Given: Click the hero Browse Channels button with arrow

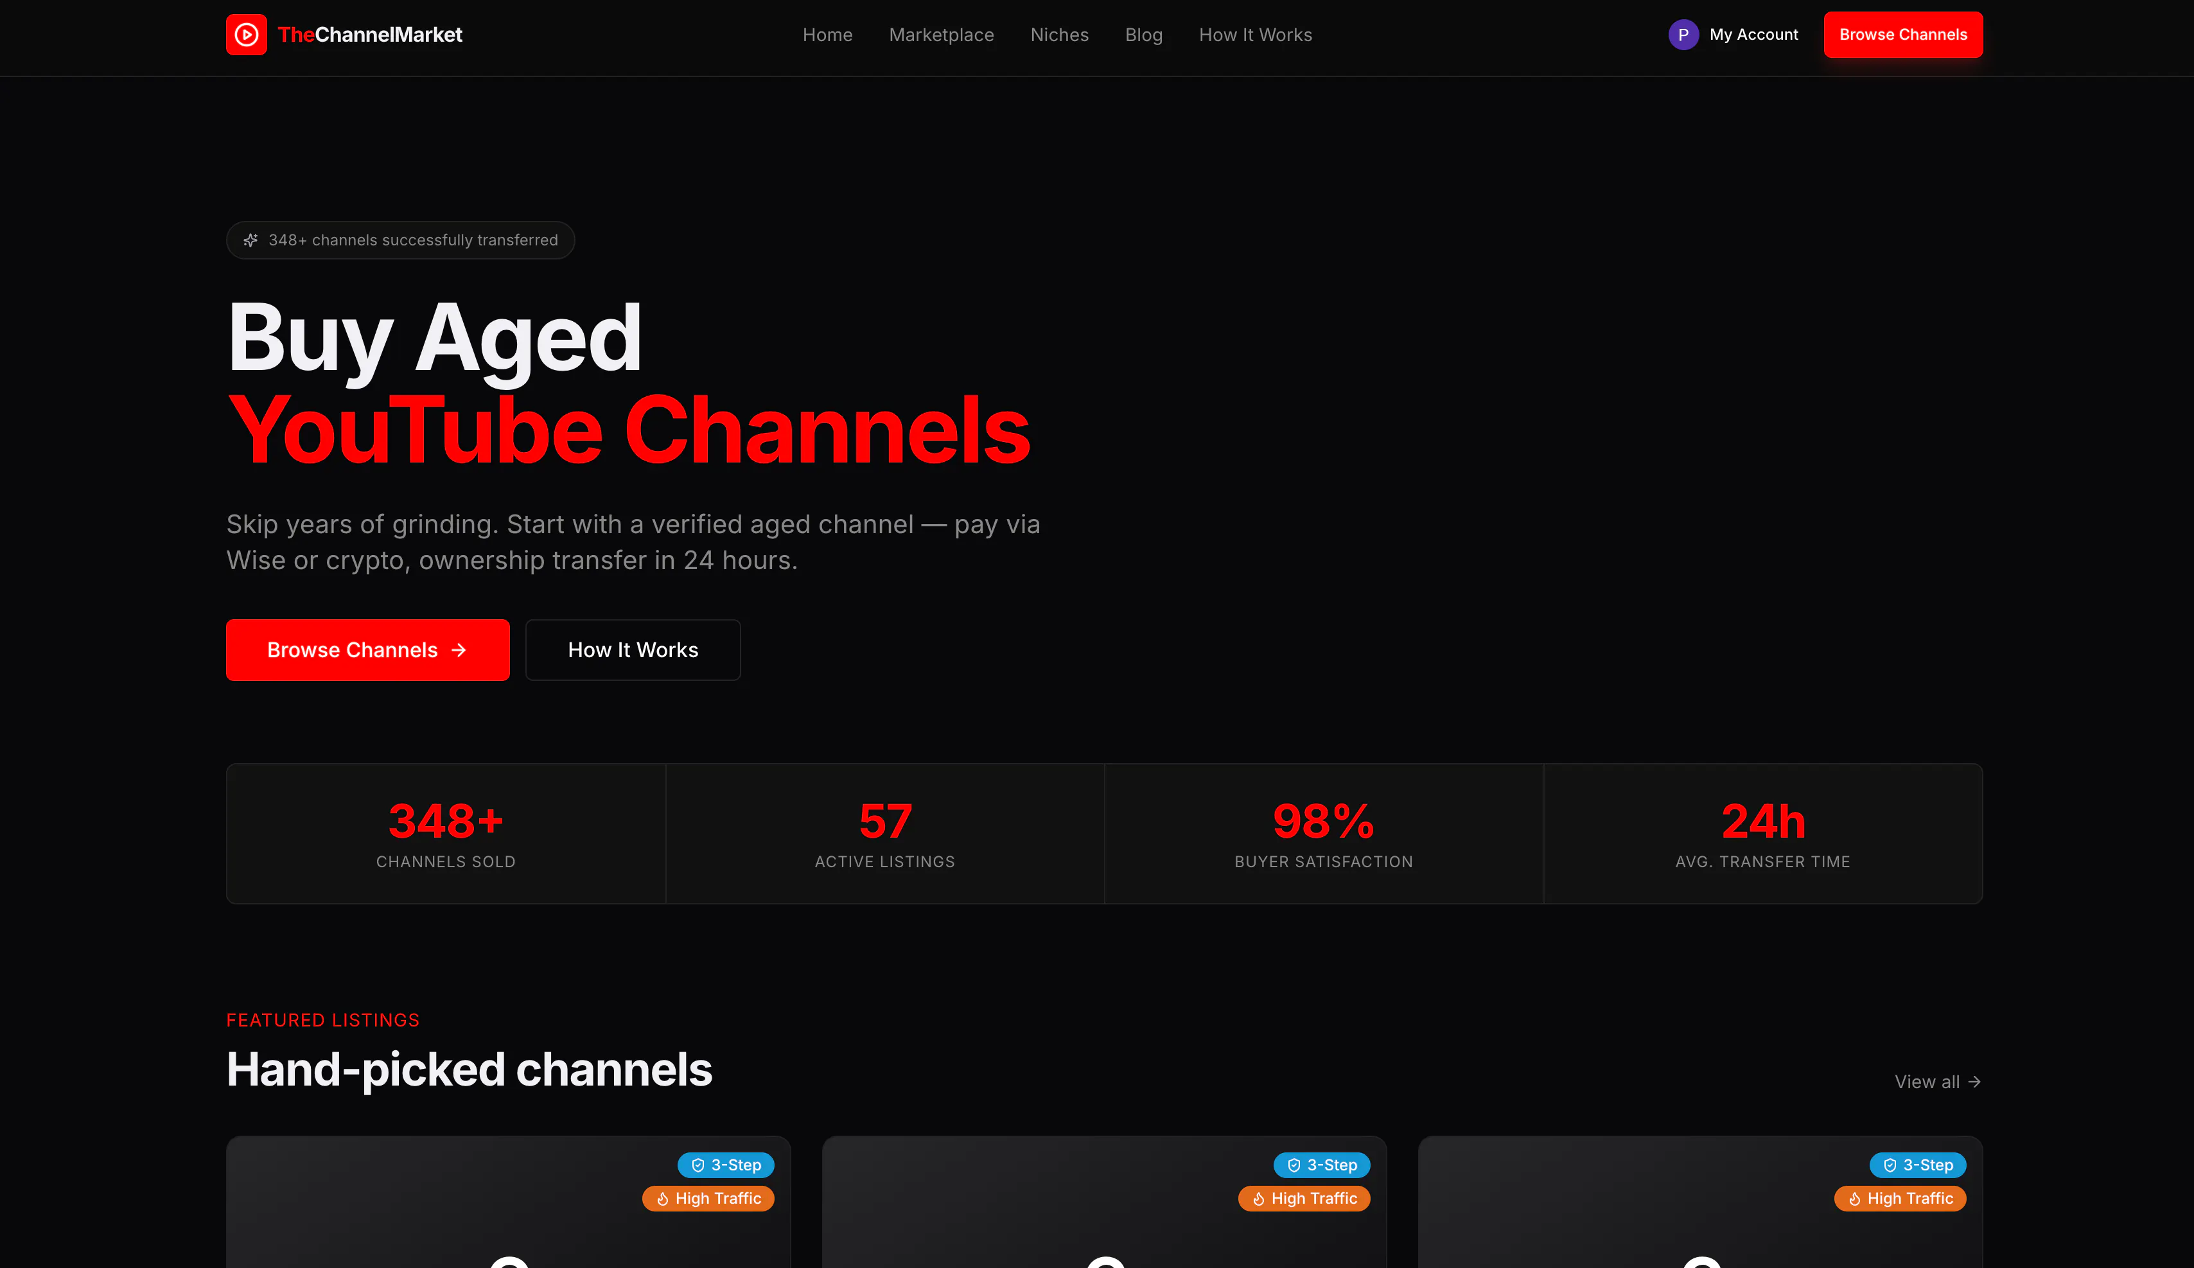Looking at the screenshot, I should [367, 649].
